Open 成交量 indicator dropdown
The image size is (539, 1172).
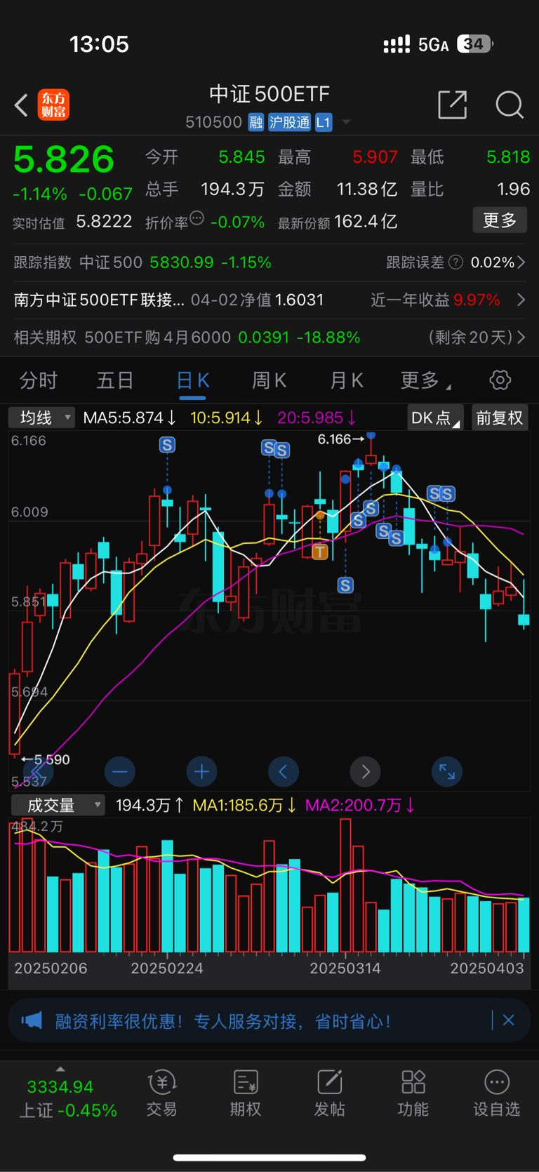pos(58,805)
